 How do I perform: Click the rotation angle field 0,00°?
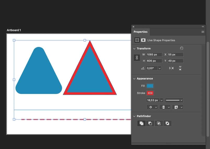click(x=152, y=68)
